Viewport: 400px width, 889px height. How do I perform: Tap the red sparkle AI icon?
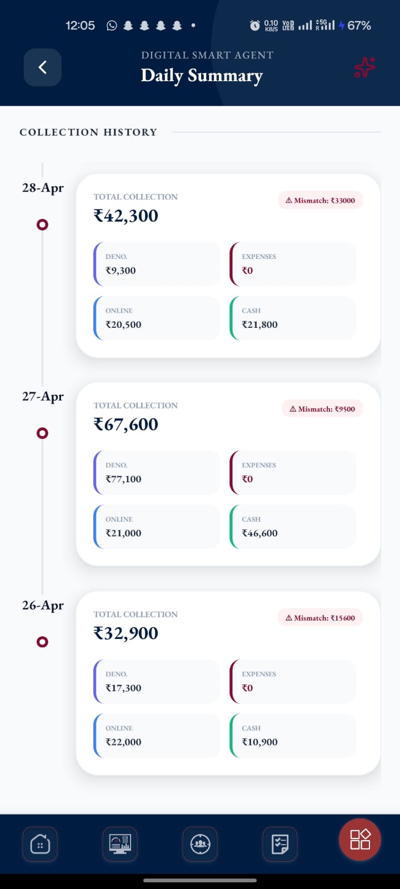(365, 67)
